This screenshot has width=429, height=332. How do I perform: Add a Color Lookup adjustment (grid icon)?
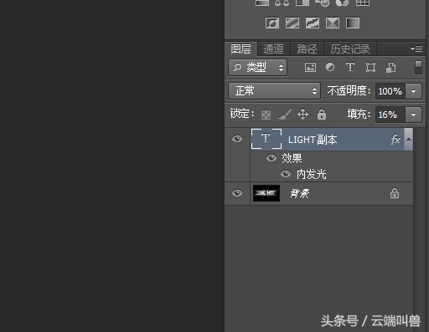click(363, 3)
